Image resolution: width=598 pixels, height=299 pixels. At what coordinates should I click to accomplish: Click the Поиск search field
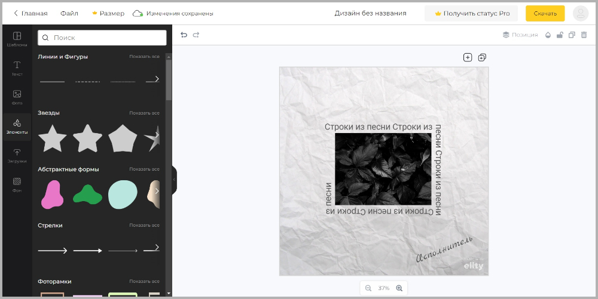(102, 38)
